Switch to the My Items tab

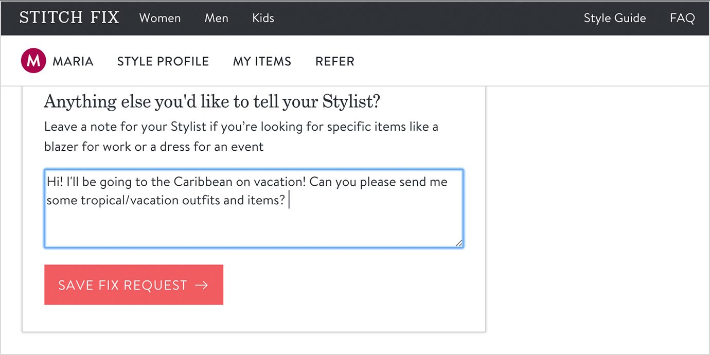point(262,62)
